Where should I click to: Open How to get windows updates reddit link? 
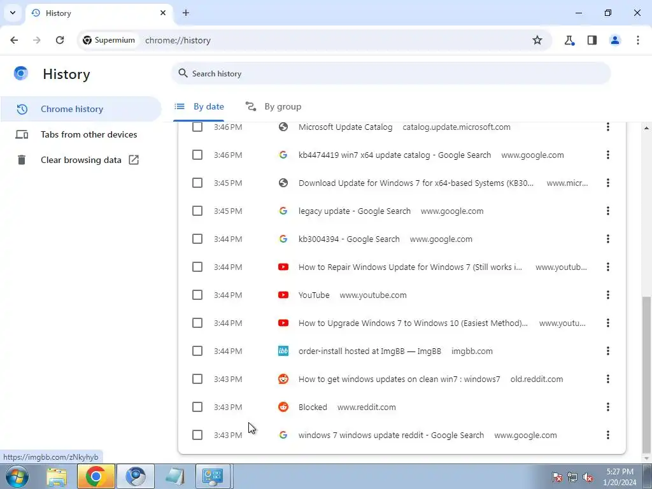point(399,379)
